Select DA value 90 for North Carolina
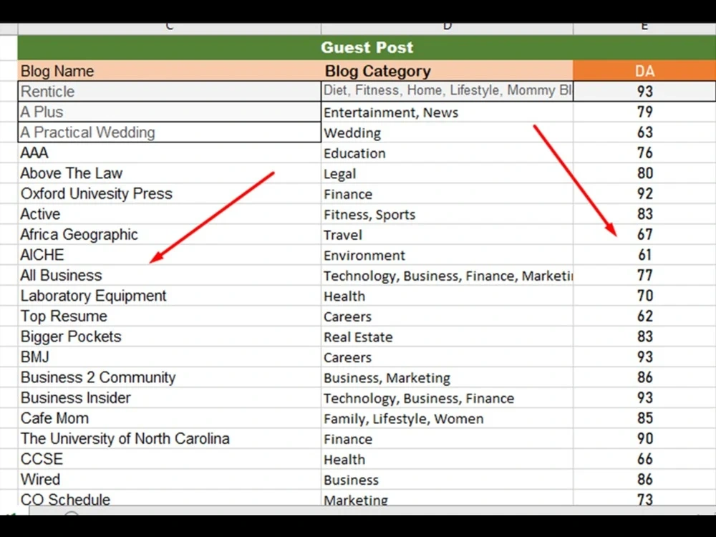The height and width of the screenshot is (537, 716). [x=644, y=438]
